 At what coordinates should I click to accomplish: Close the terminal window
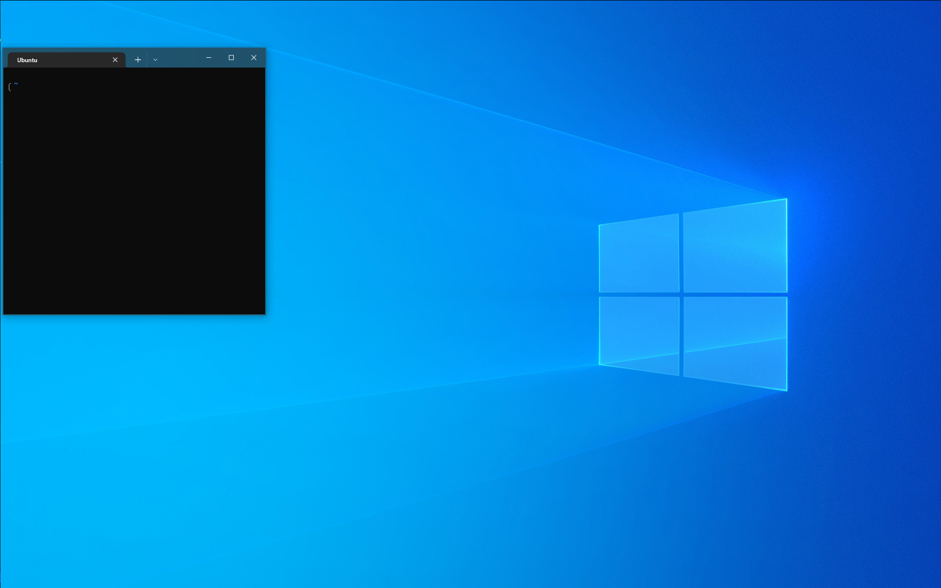point(254,58)
